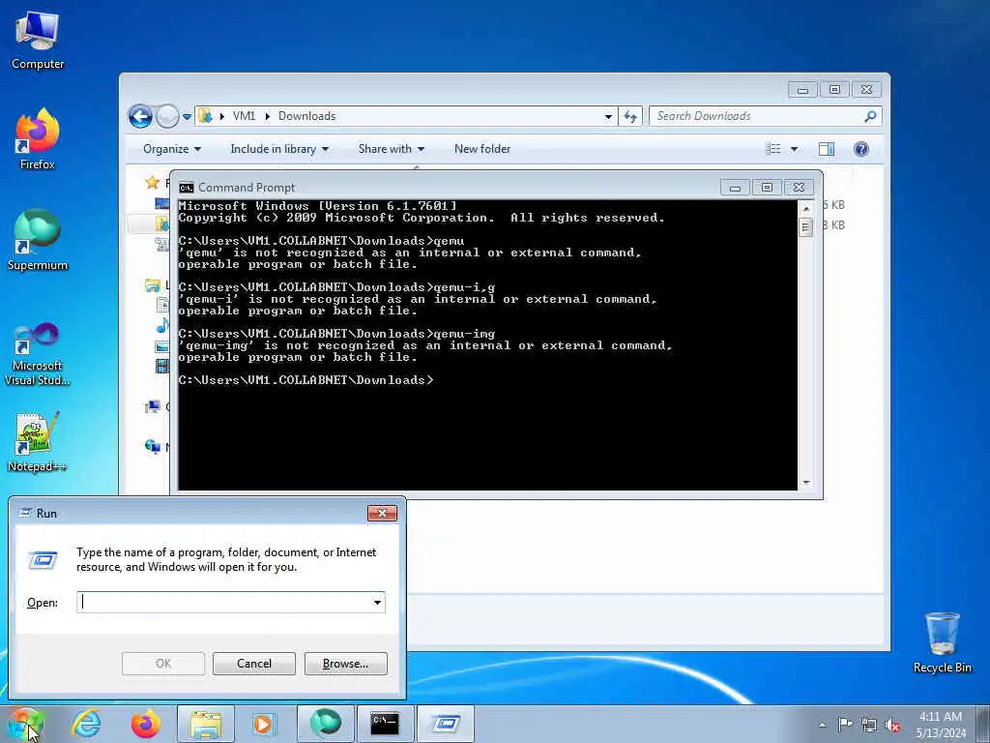This screenshot has width=990, height=743.
Task: Click Browse... in the Run dialog
Action: point(345,664)
